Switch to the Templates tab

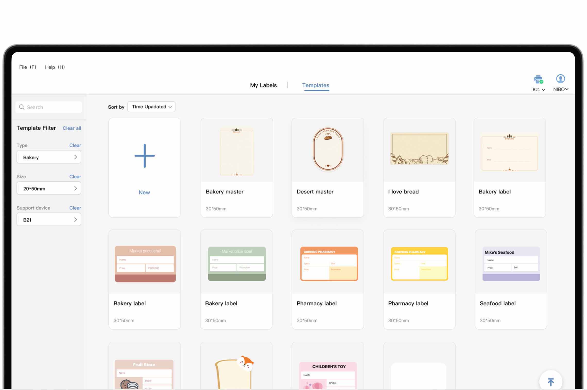[x=316, y=85]
